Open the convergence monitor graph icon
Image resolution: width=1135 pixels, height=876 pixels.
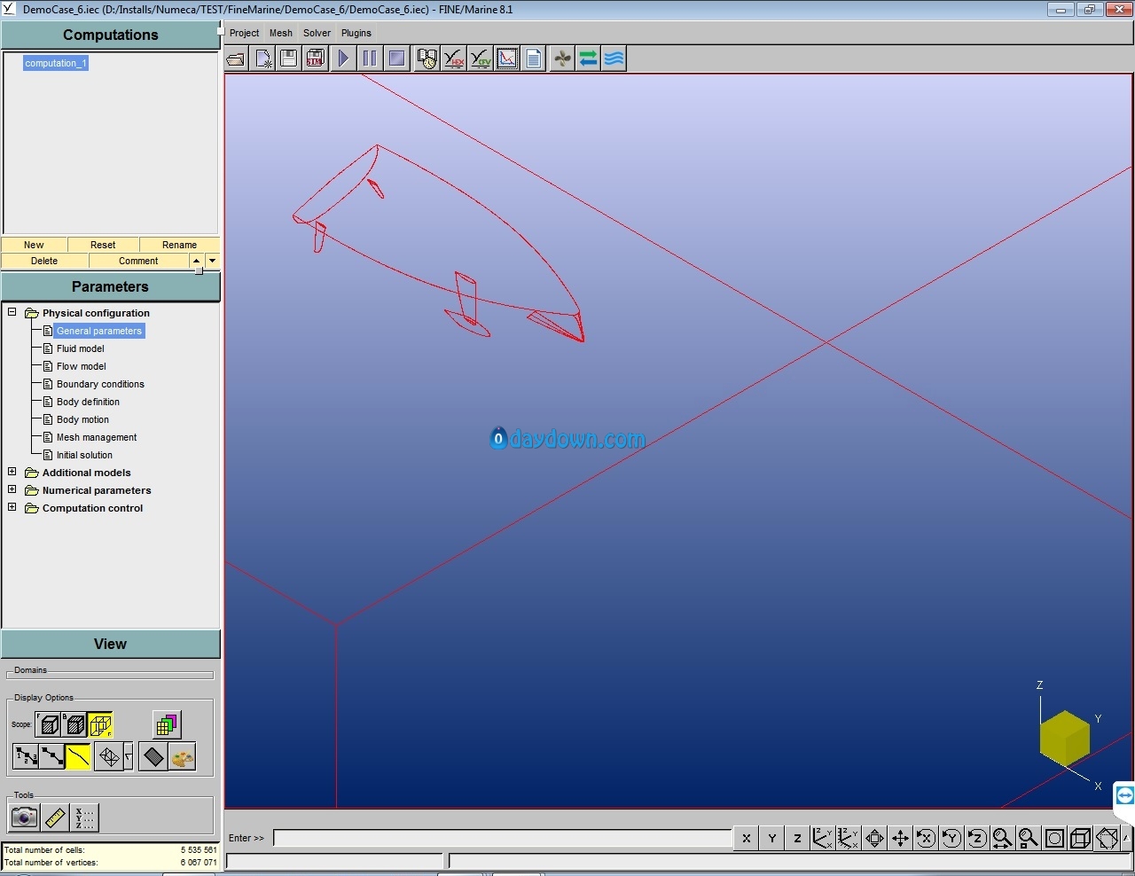[x=507, y=59]
